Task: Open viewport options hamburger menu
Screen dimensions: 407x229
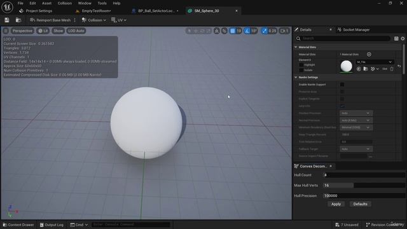Action: [6, 31]
